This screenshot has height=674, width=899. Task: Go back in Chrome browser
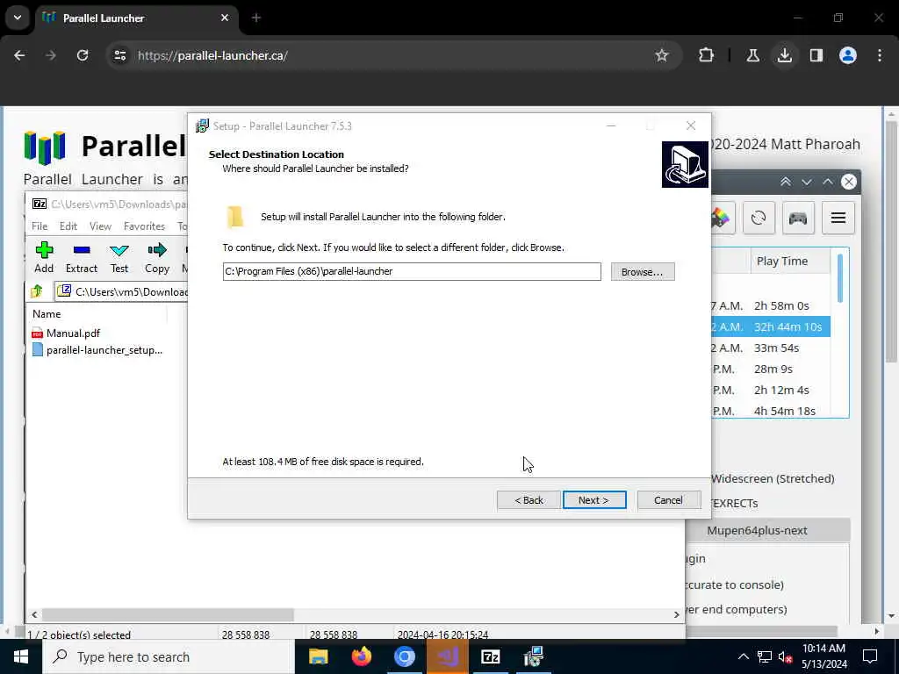coord(19,55)
